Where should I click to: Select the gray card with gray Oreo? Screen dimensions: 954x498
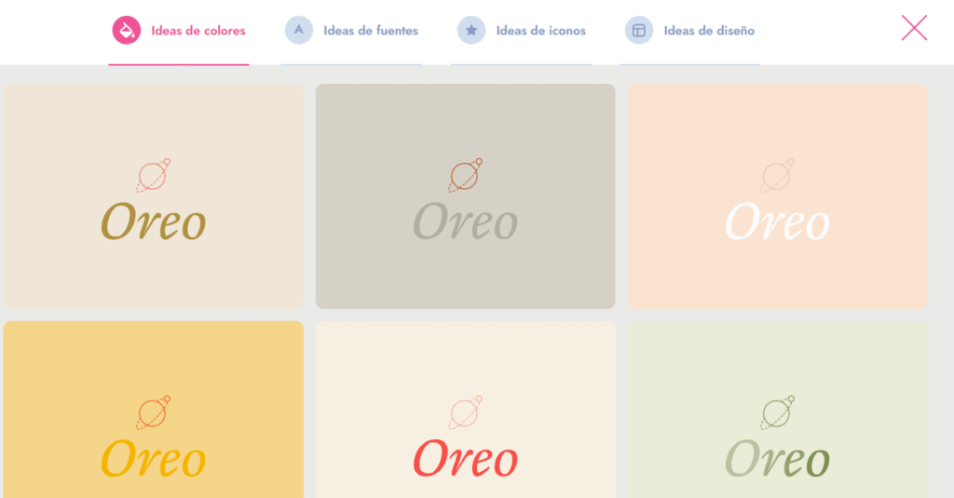coord(466,195)
